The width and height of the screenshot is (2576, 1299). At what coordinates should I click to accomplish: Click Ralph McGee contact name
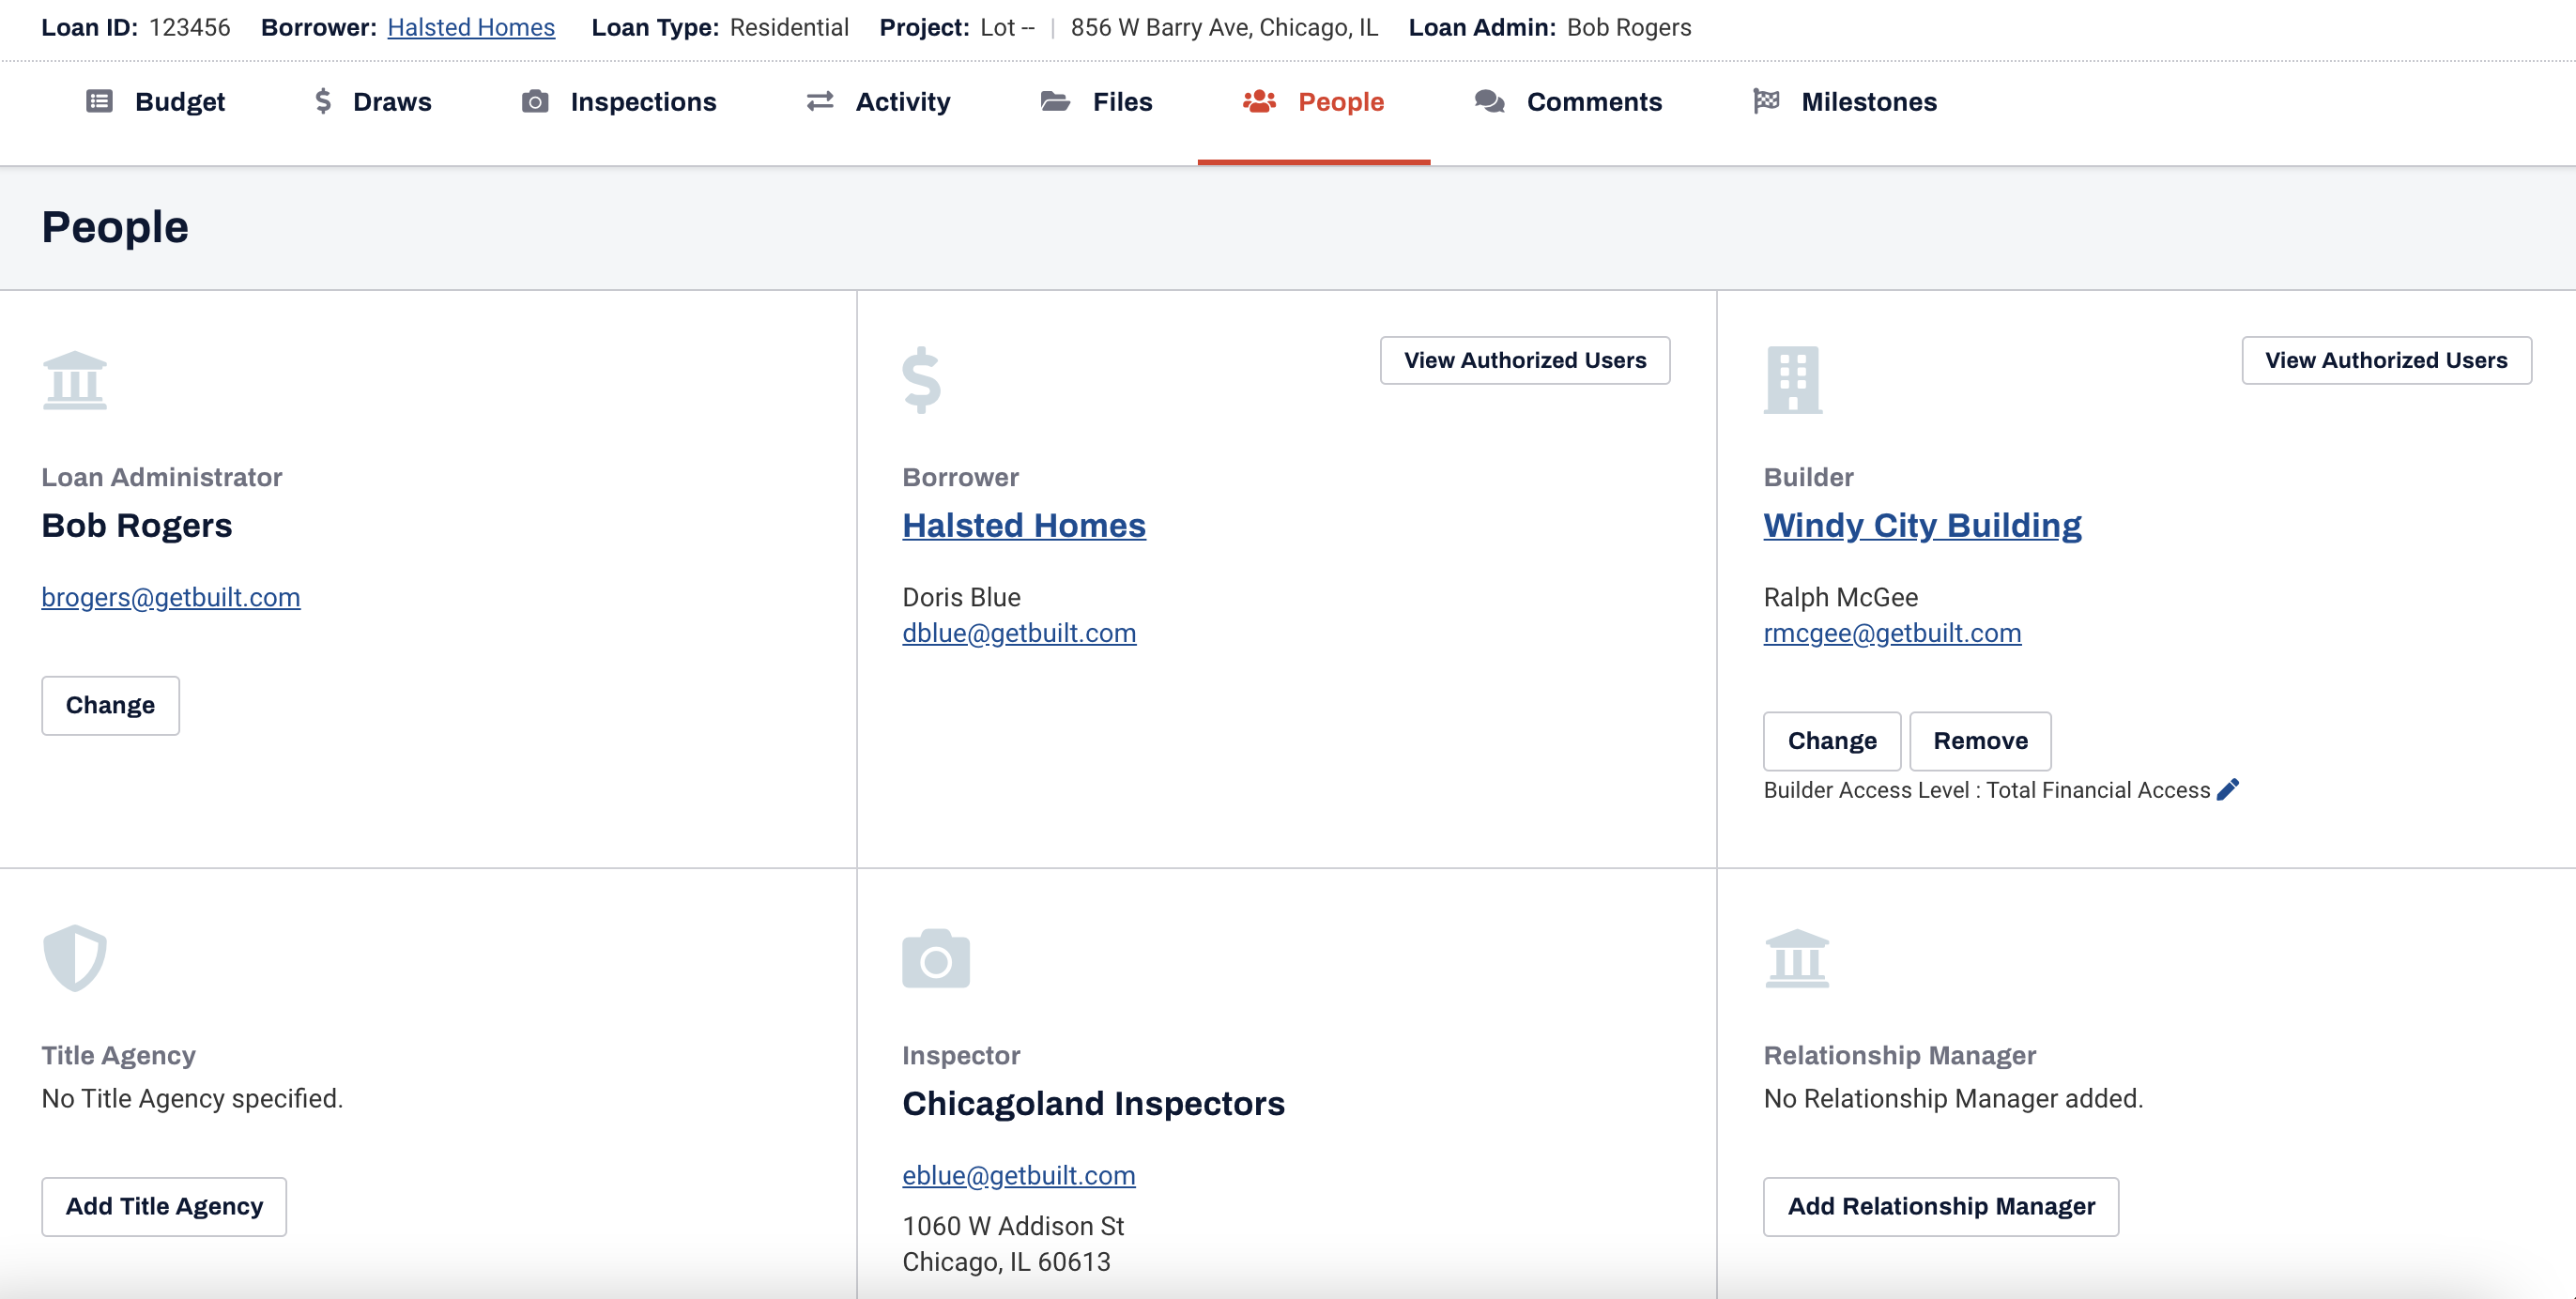(x=1841, y=597)
